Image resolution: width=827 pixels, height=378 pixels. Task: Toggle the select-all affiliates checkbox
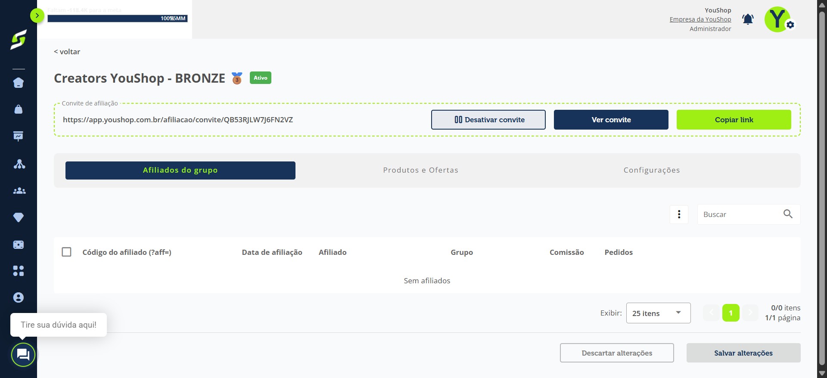coord(66,252)
